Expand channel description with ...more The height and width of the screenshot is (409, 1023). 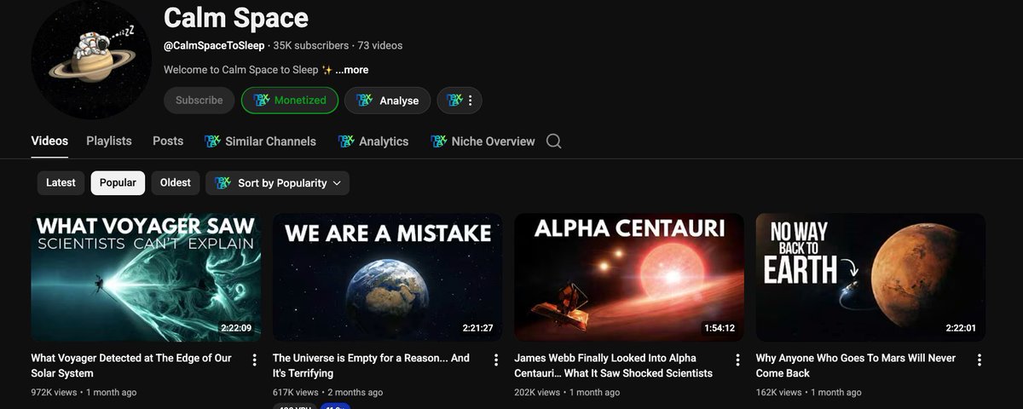[352, 70]
